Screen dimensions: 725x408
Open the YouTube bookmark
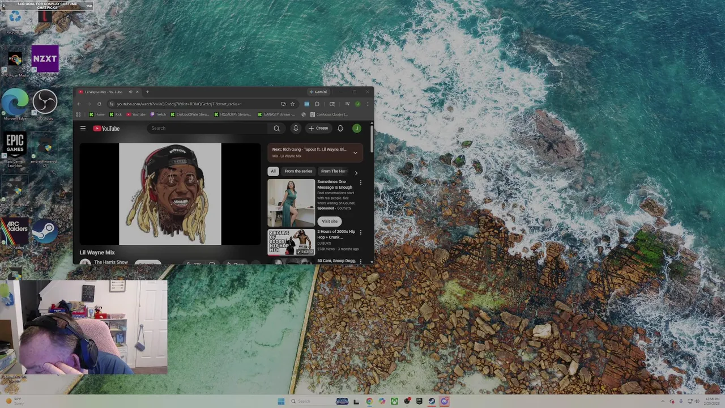pyautogui.click(x=136, y=114)
